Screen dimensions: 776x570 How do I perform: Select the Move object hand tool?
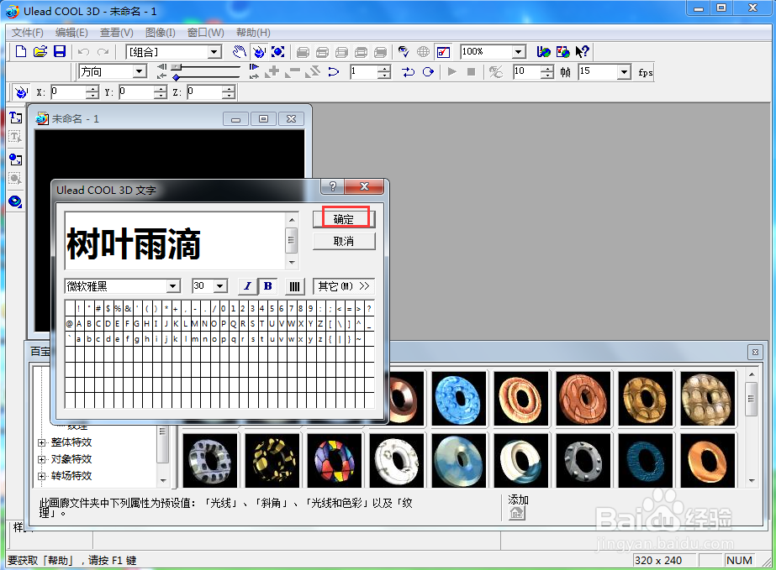[x=239, y=51]
